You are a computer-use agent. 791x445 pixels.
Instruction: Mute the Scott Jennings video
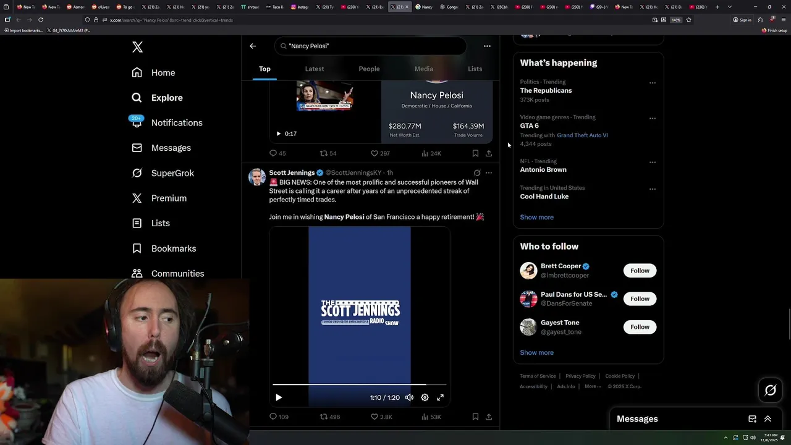click(x=409, y=397)
